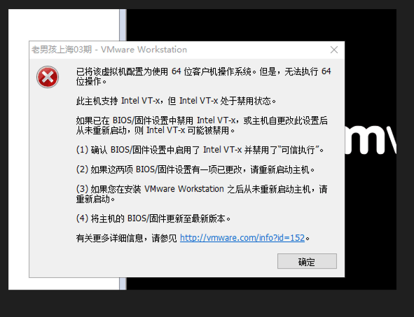Open the vmware.com/info?id=152 link

tap(242, 238)
